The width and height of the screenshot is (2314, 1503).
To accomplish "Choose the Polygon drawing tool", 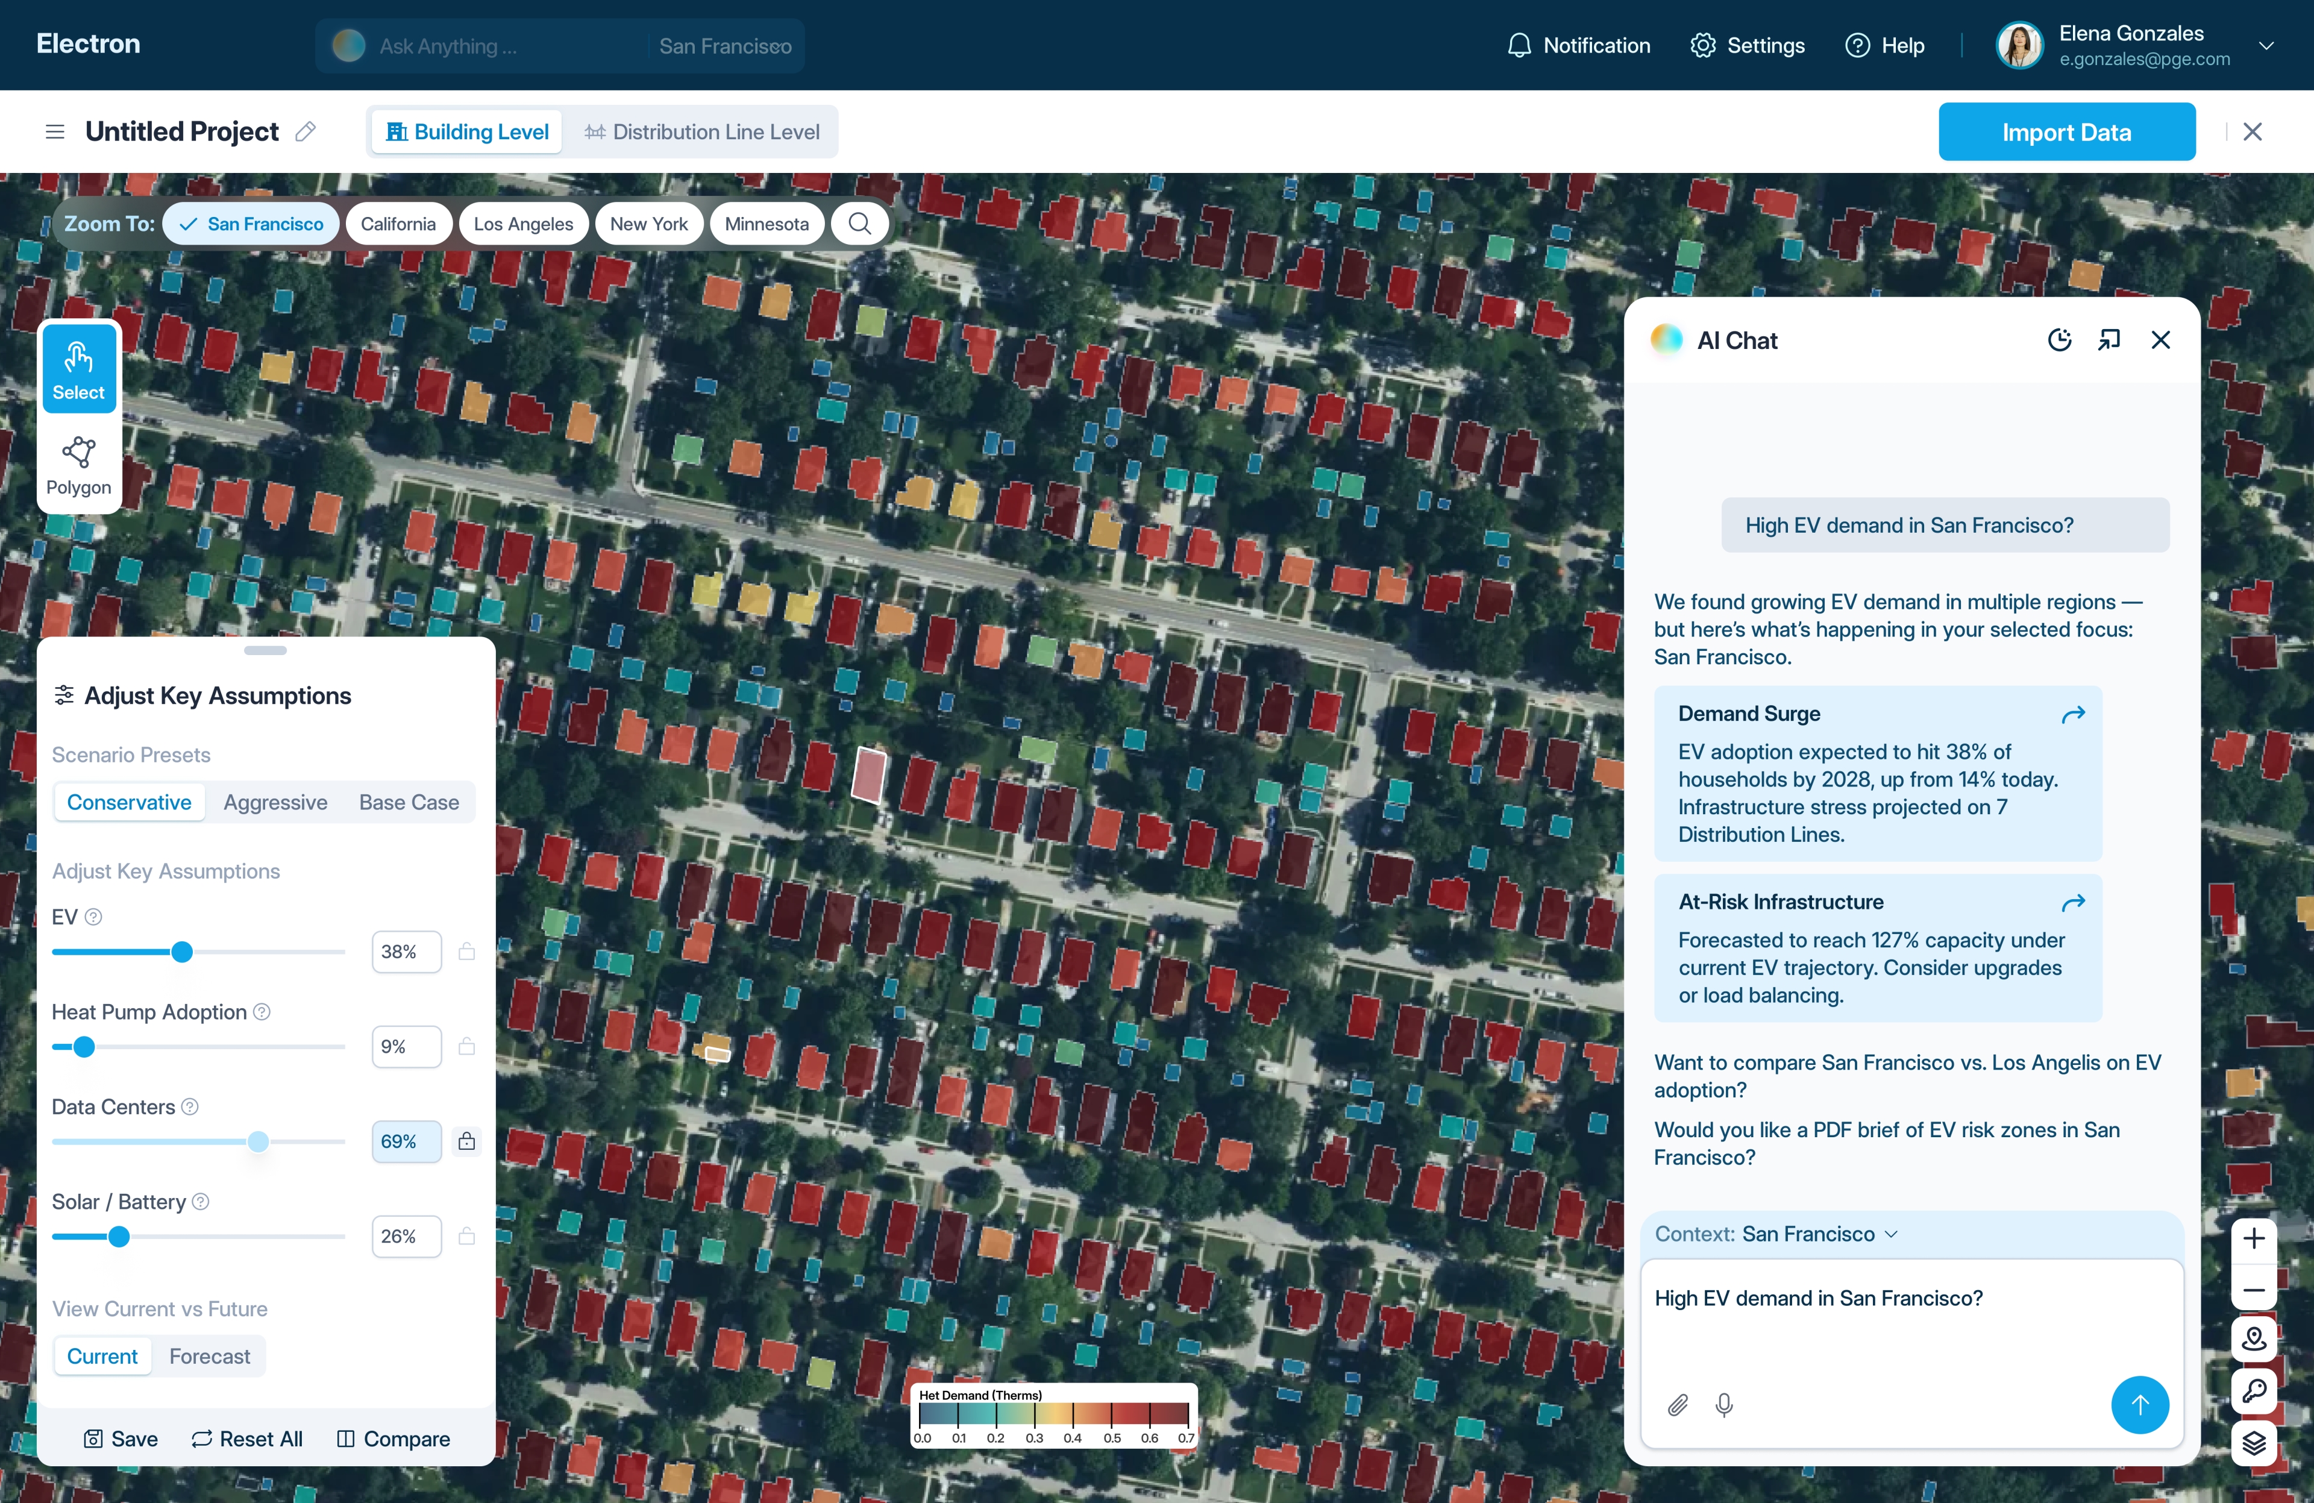I will point(79,466).
